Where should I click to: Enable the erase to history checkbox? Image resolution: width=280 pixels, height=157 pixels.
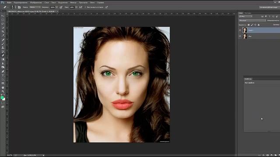click(x=85, y=7)
